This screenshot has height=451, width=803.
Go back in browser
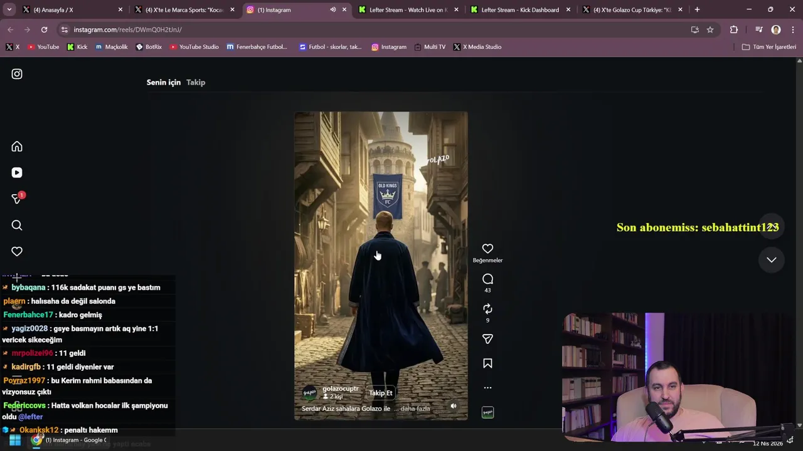click(10, 29)
